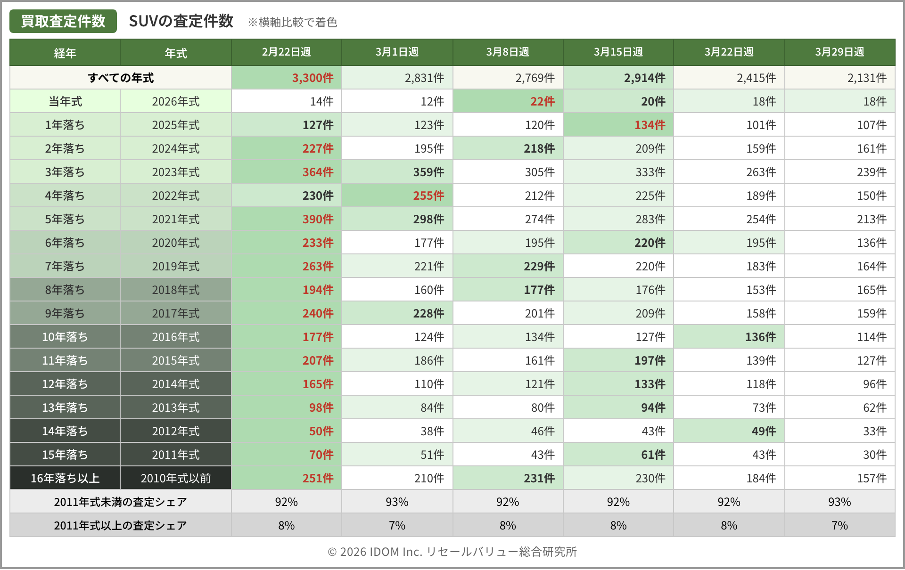Image resolution: width=905 pixels, height=570 pixels.
Task: Click the 2010年式以前 cell
Action: coord(176,478)
